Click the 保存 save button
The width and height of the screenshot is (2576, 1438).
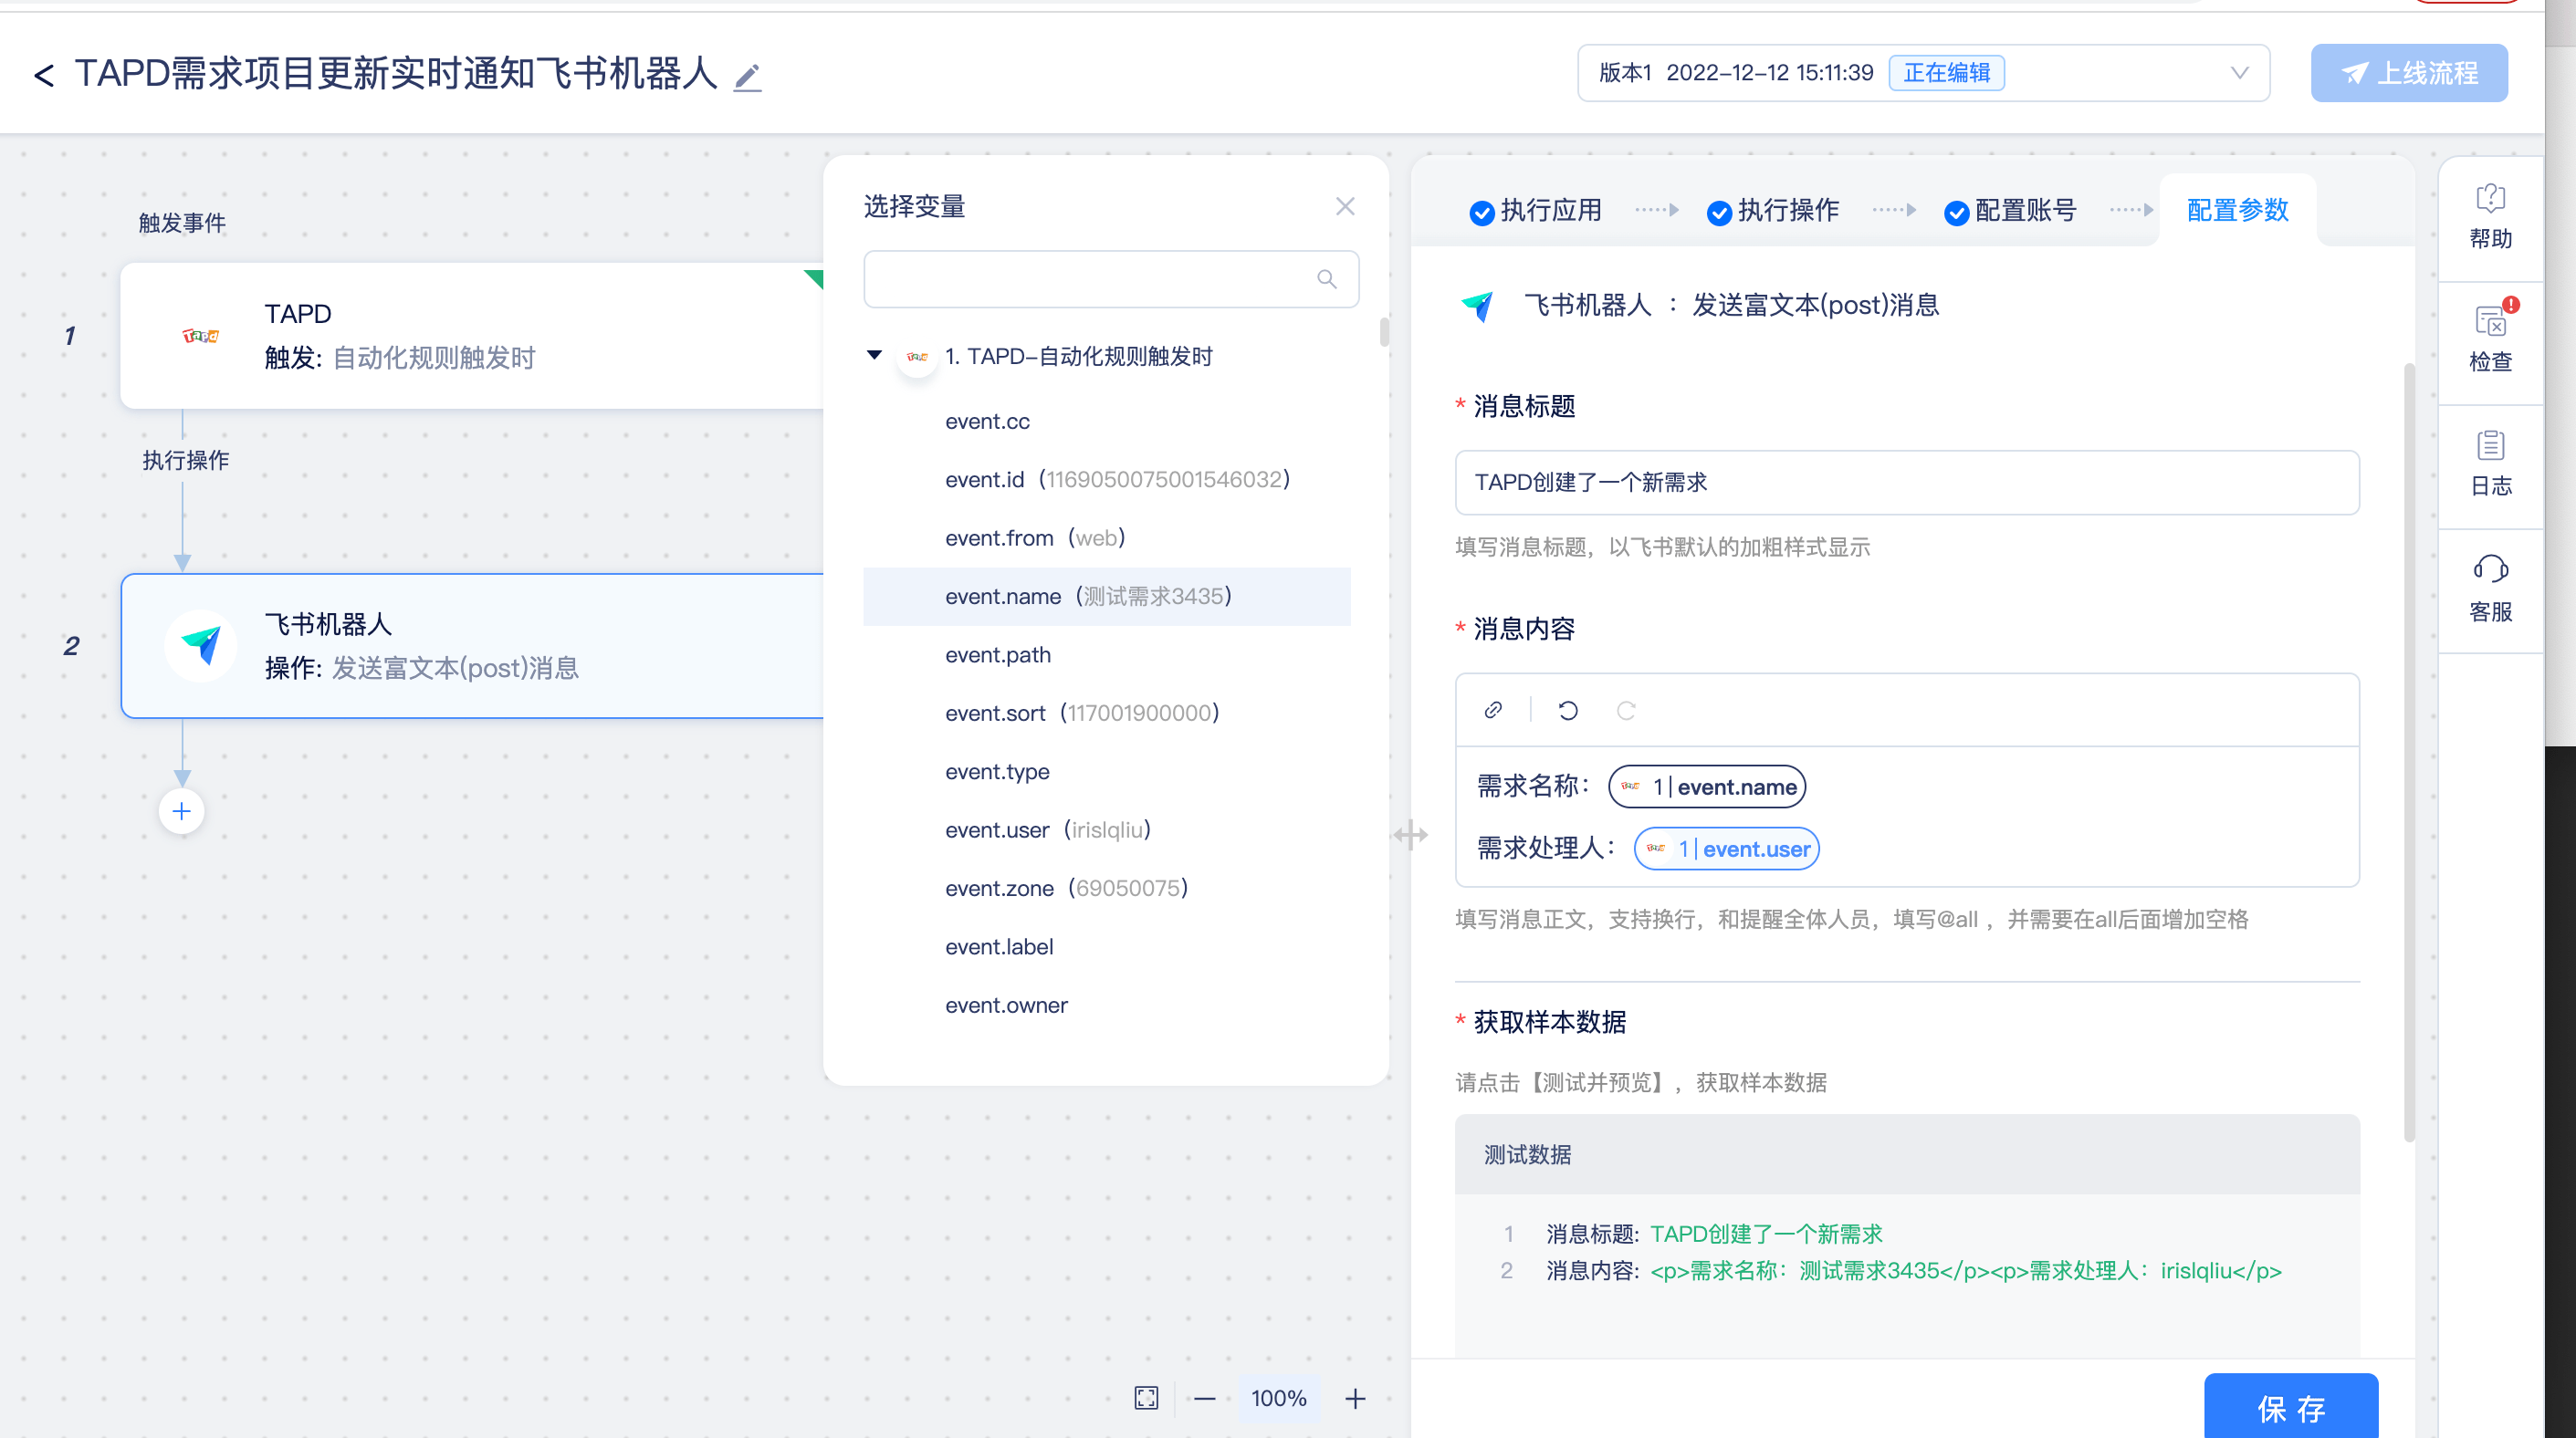click(x=2290, y=1407)
